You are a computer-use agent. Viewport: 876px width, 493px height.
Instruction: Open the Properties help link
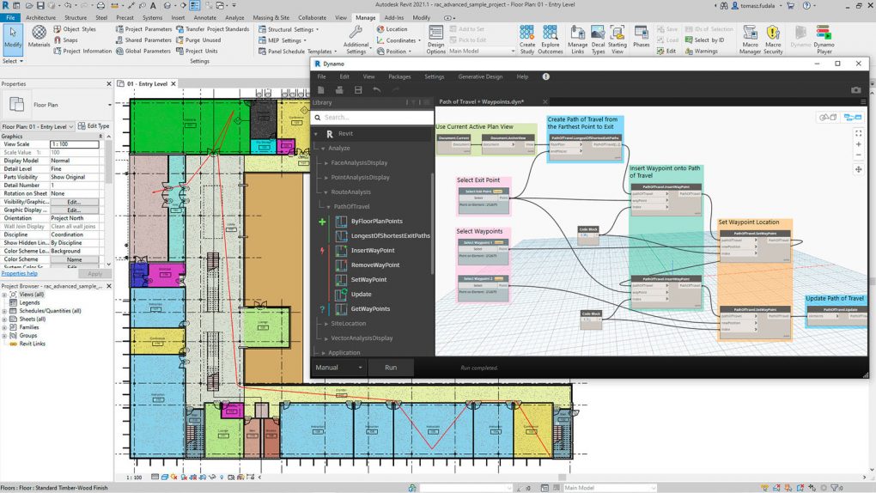click(19, 273)
